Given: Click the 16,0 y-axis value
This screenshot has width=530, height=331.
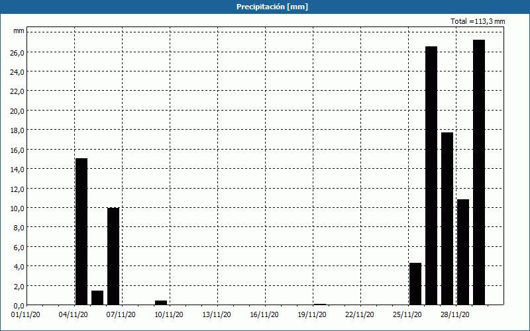Looking at the screenshot, I should (17, 150).
